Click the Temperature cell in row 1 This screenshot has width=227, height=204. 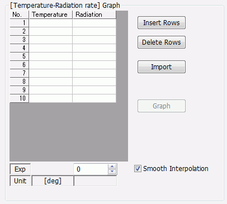[x=51, y=23]
